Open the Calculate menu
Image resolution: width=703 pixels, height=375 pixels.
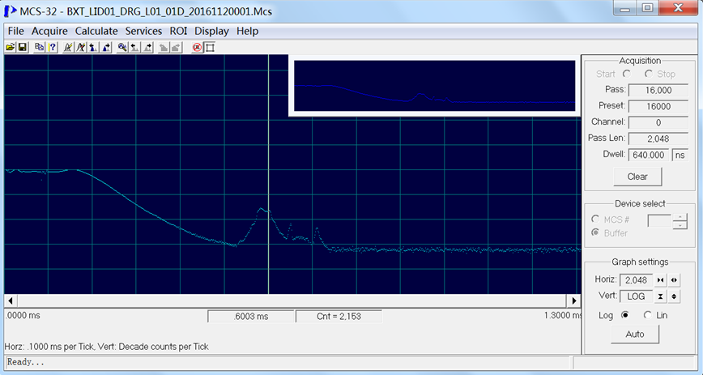pyautogui.click(x=96, y=31)
